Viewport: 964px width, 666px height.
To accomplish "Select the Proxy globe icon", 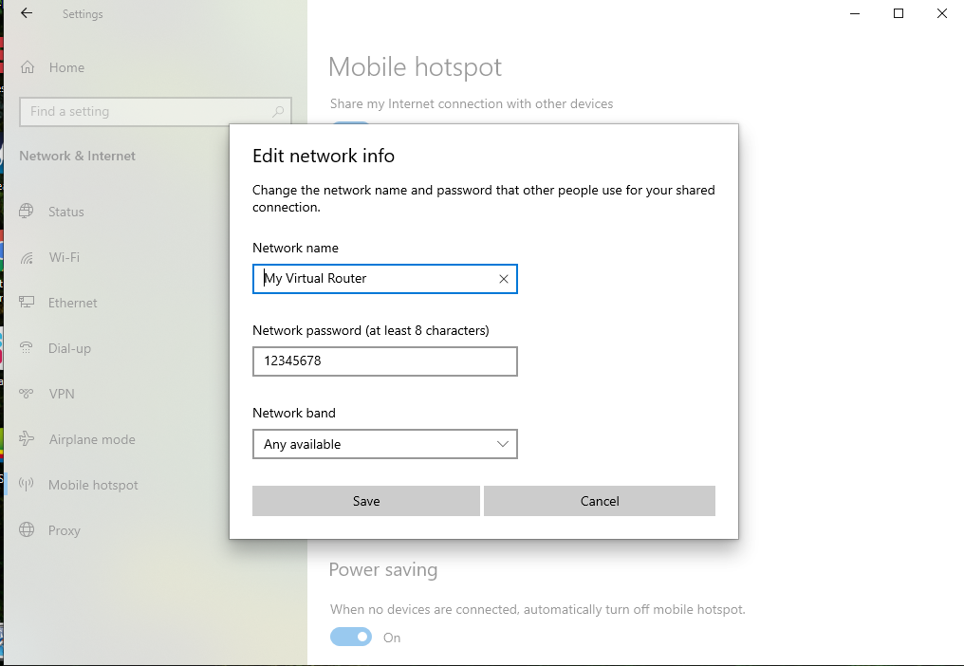I will 27,530.
